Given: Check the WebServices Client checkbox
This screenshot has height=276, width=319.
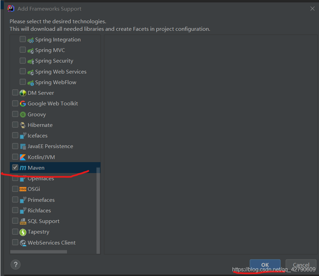Looking at the screenshot, I should [x=15, y=242].
